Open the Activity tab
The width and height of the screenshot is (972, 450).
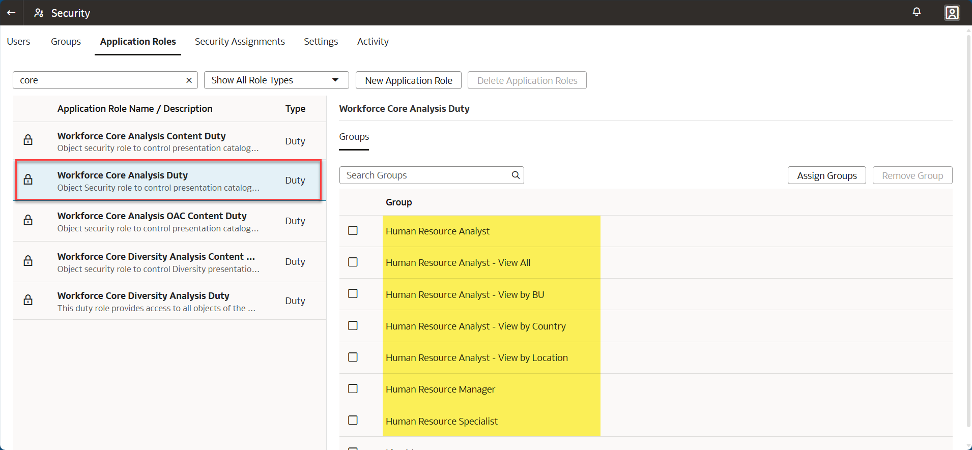point(373,42)
